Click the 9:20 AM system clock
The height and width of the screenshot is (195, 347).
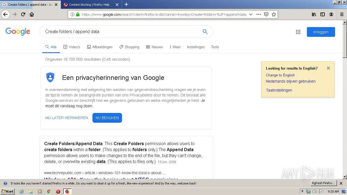tap(333, 191)
